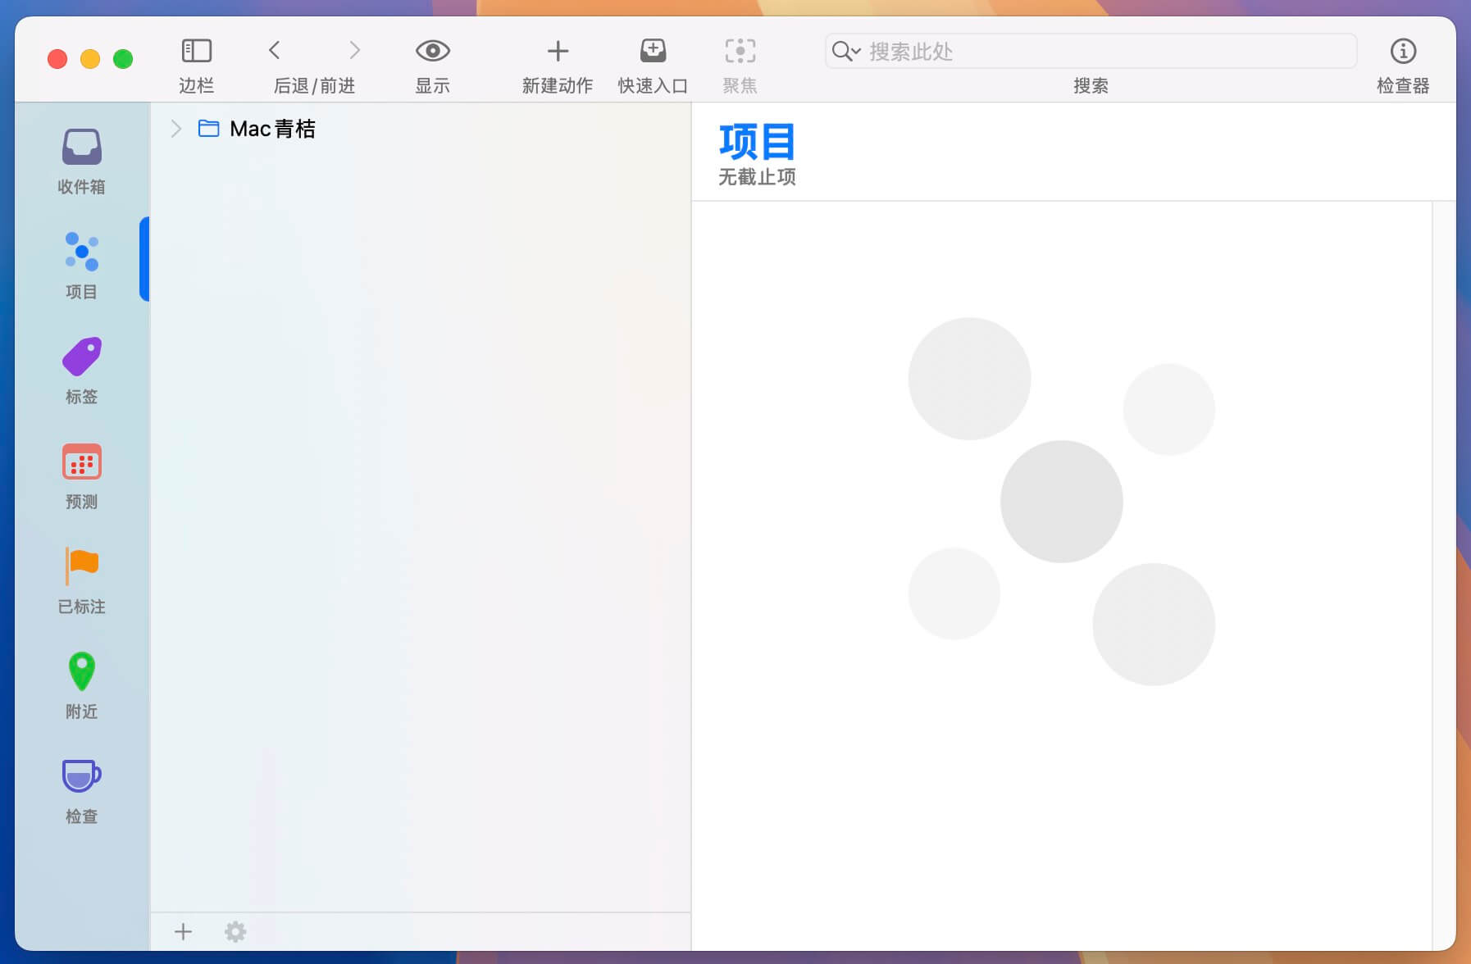The image size is (1471, 964).
Task: Keep the 项目 perspective selected
Action: [81, 264]
